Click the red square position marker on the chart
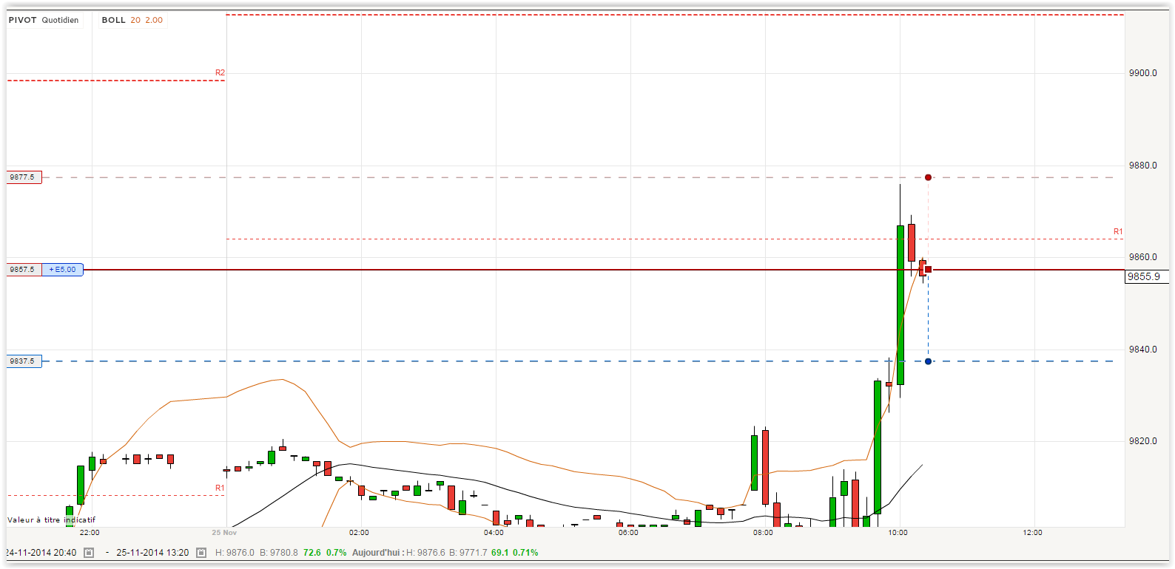1175x569 pixels. click(928, 270)
